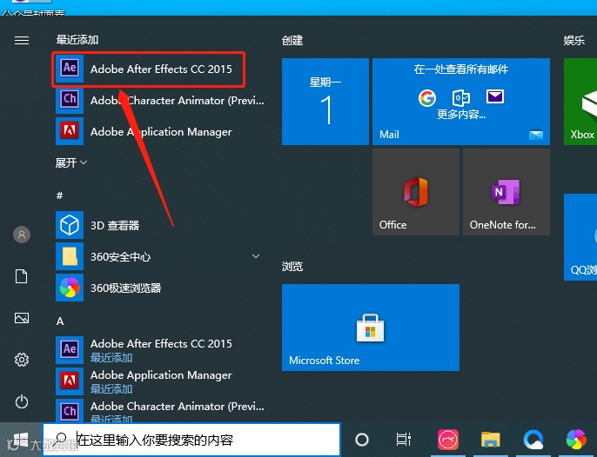Open Adobe Application Manager in the recently added list

coord(160,131)
